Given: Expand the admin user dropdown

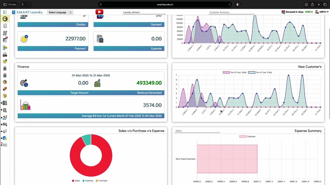Looking at the screenshot, I should 322,12.
